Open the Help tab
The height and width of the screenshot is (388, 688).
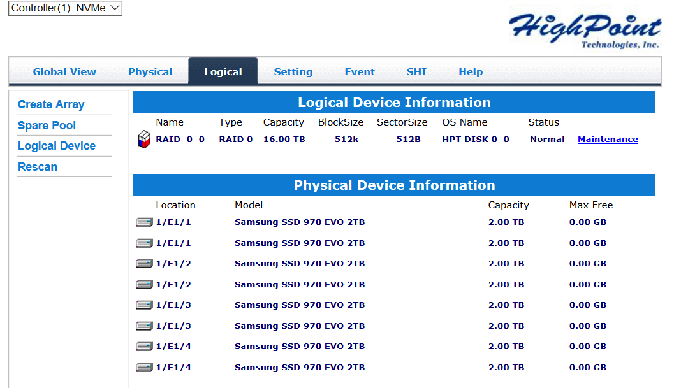[471, 71]
